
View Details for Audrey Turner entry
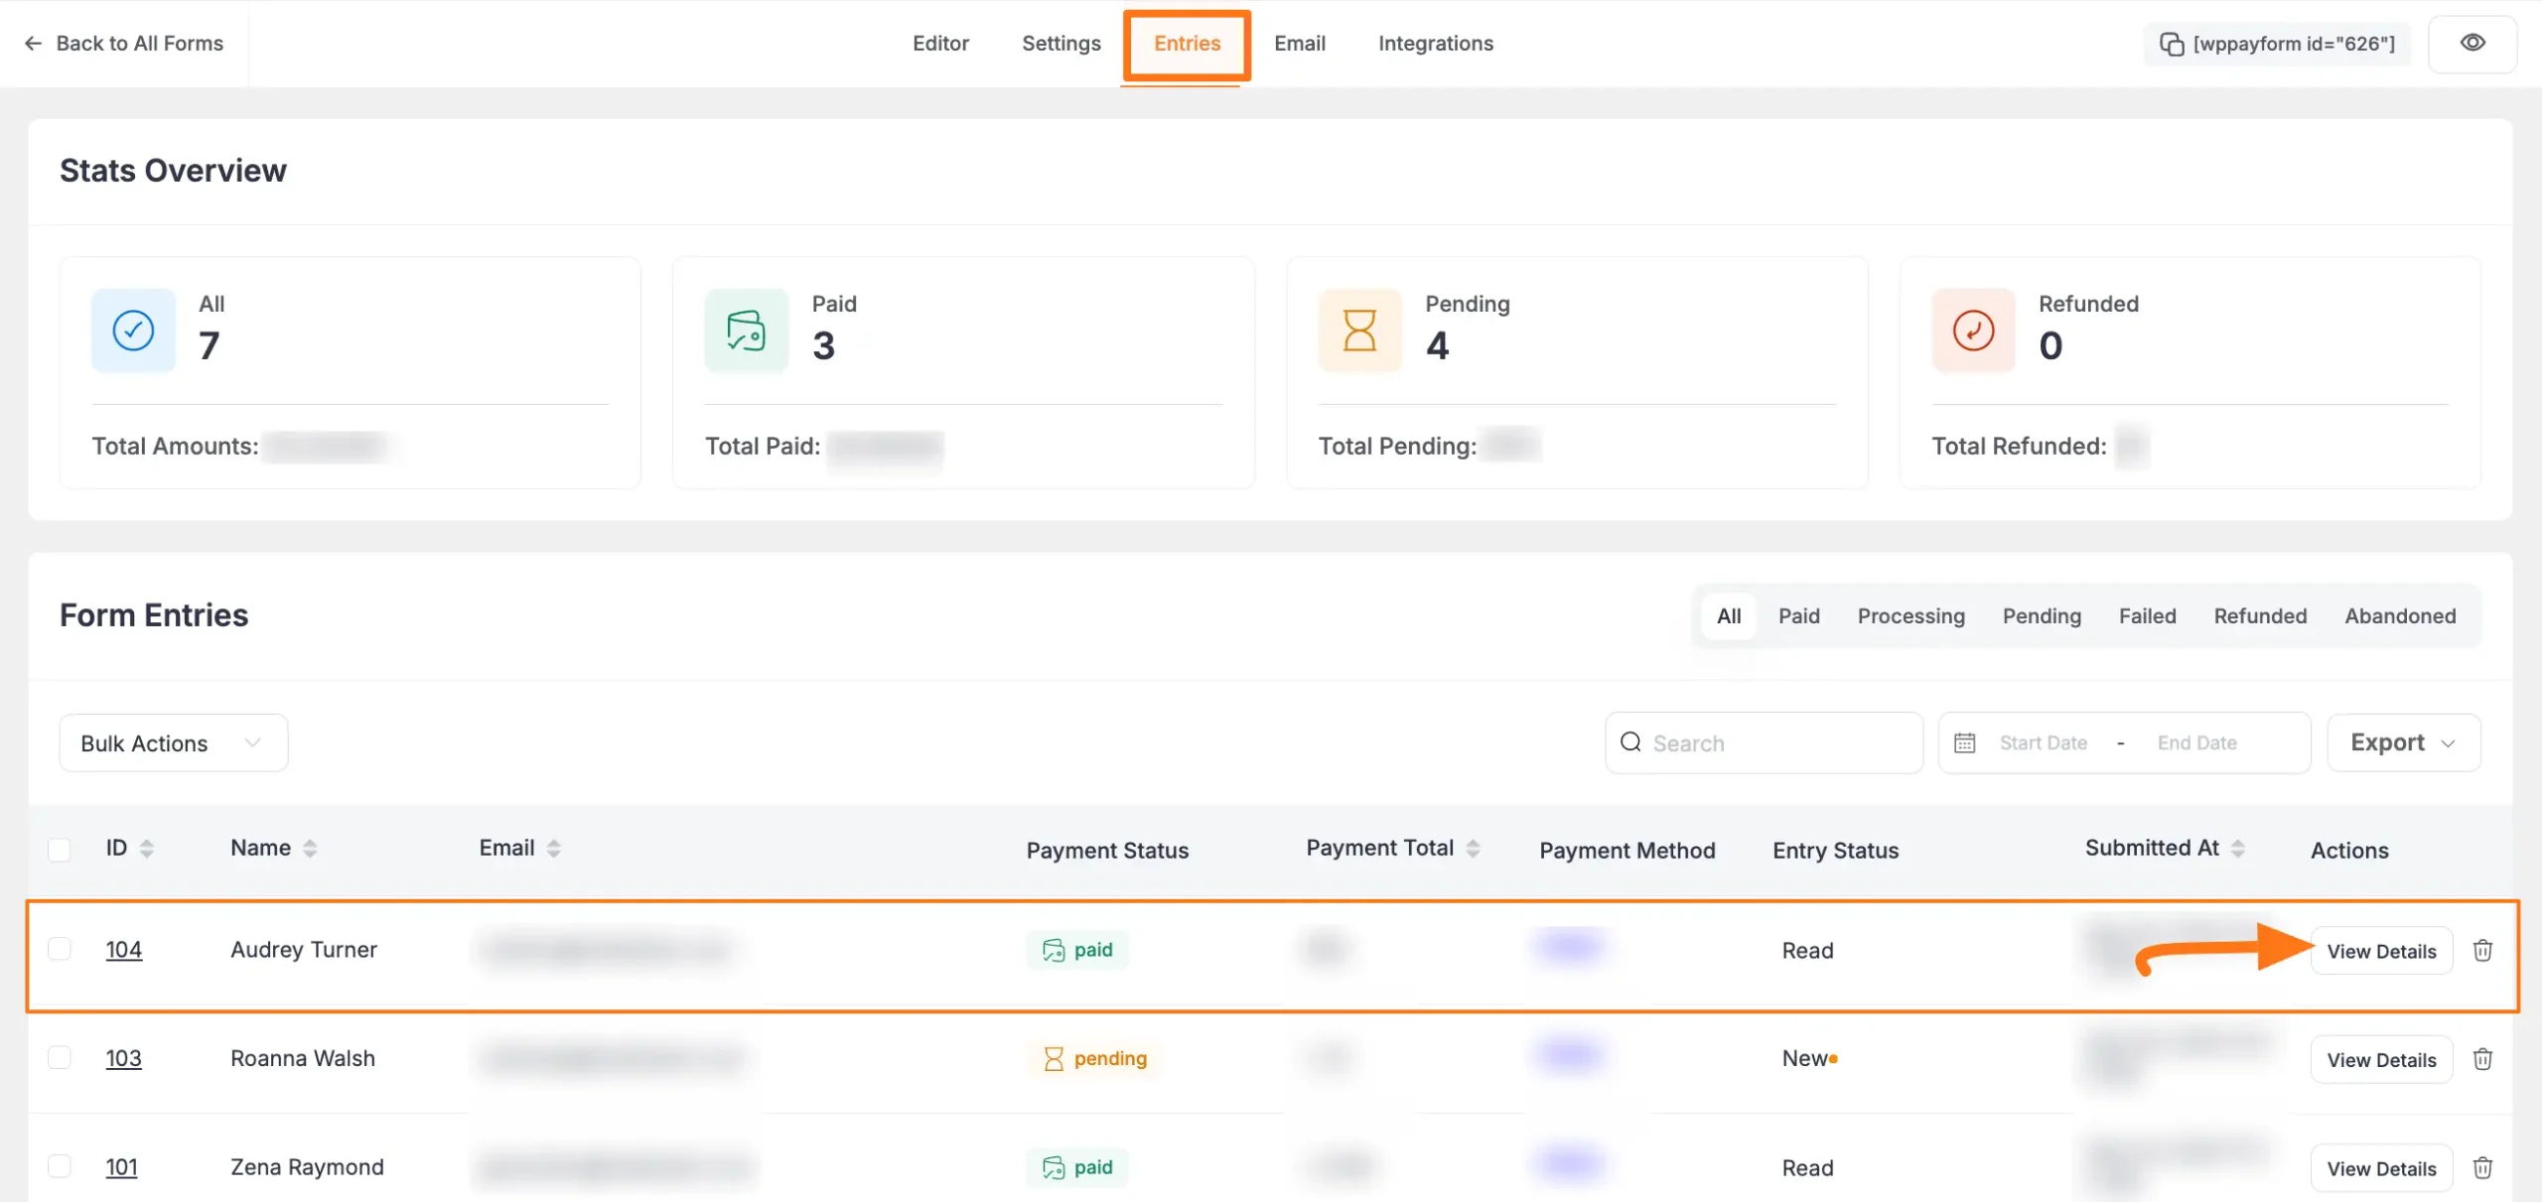coord(2380,951)
